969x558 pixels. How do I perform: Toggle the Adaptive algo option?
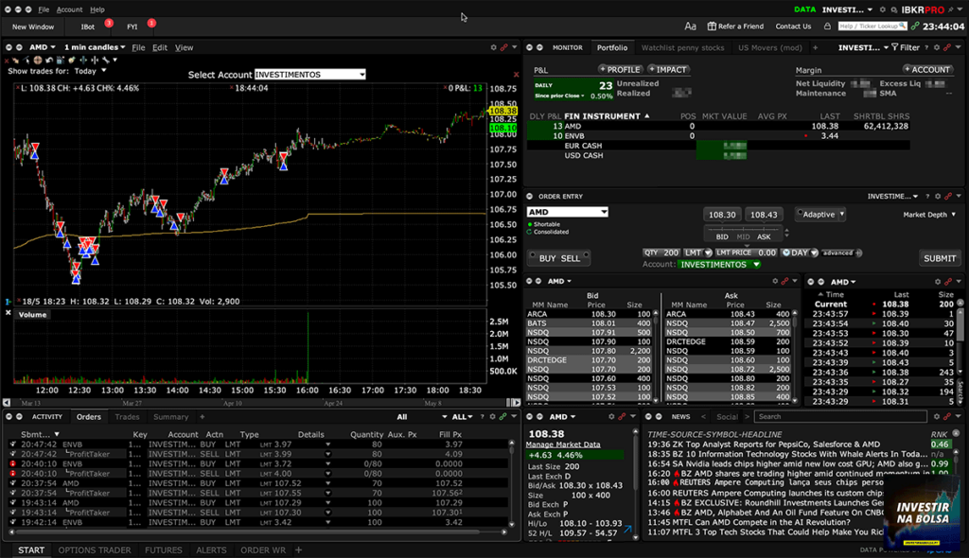[800, 213]
